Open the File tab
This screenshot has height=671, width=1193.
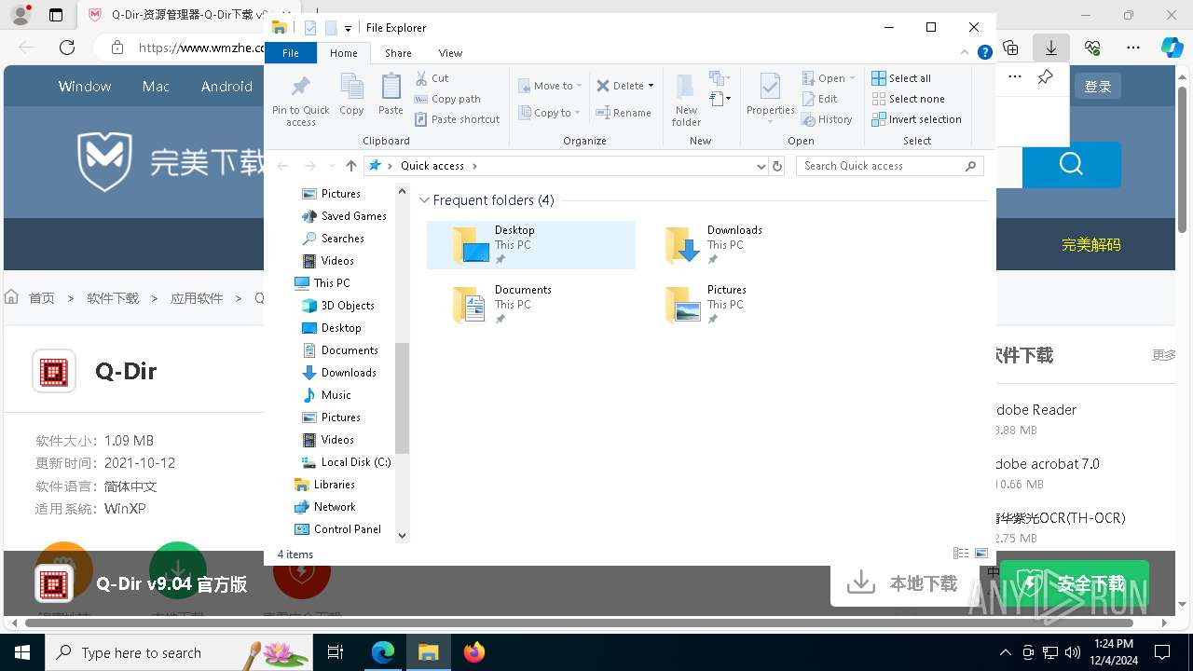(x=291, y=53)
